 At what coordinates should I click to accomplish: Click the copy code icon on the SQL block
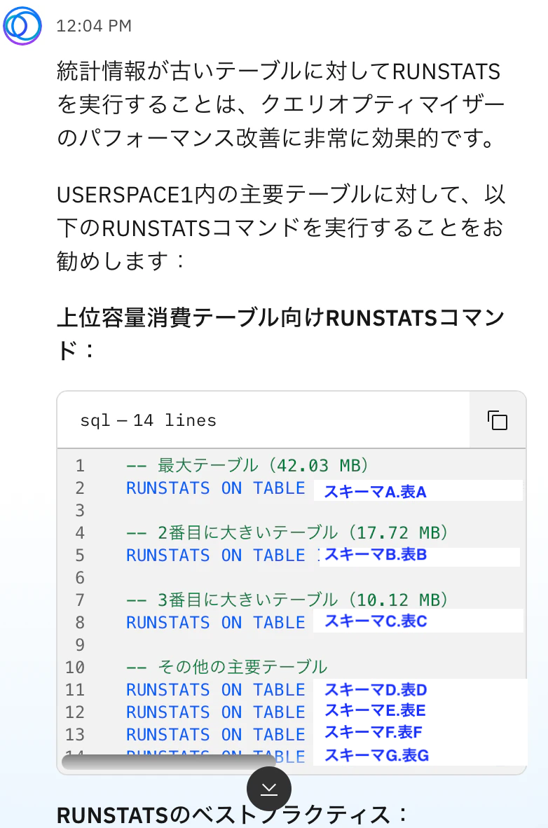point(497,420)
